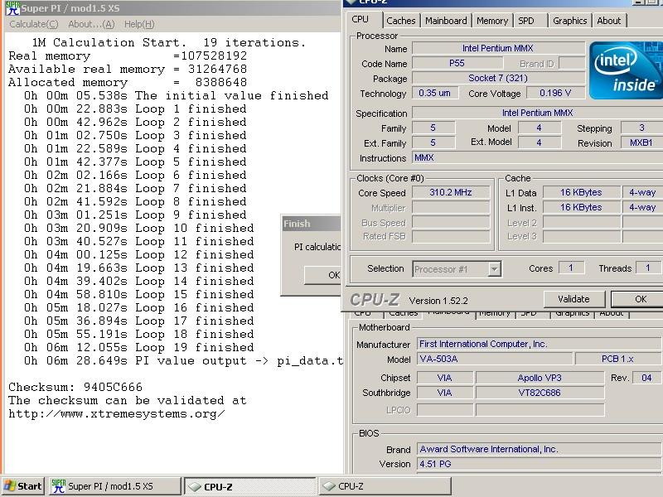
Task: Click the Allocated memory line
Action: point(128,82)
